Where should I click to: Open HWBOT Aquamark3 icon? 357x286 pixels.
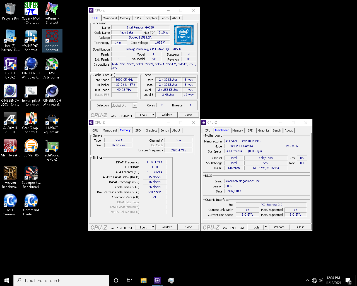pos(52,123)
